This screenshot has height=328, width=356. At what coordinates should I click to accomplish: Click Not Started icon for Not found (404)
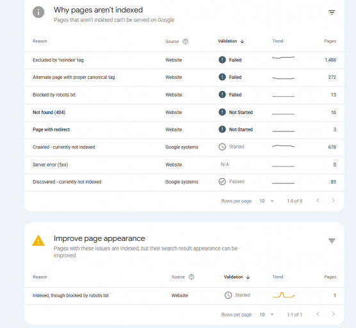point(222,112)
